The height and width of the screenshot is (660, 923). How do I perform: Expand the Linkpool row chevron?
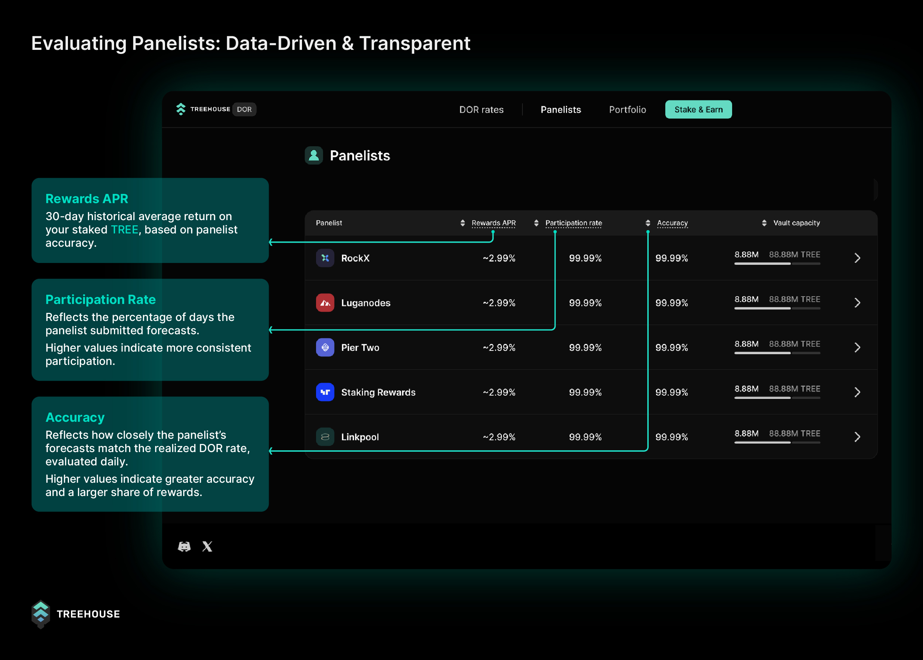tap(857, 437)
